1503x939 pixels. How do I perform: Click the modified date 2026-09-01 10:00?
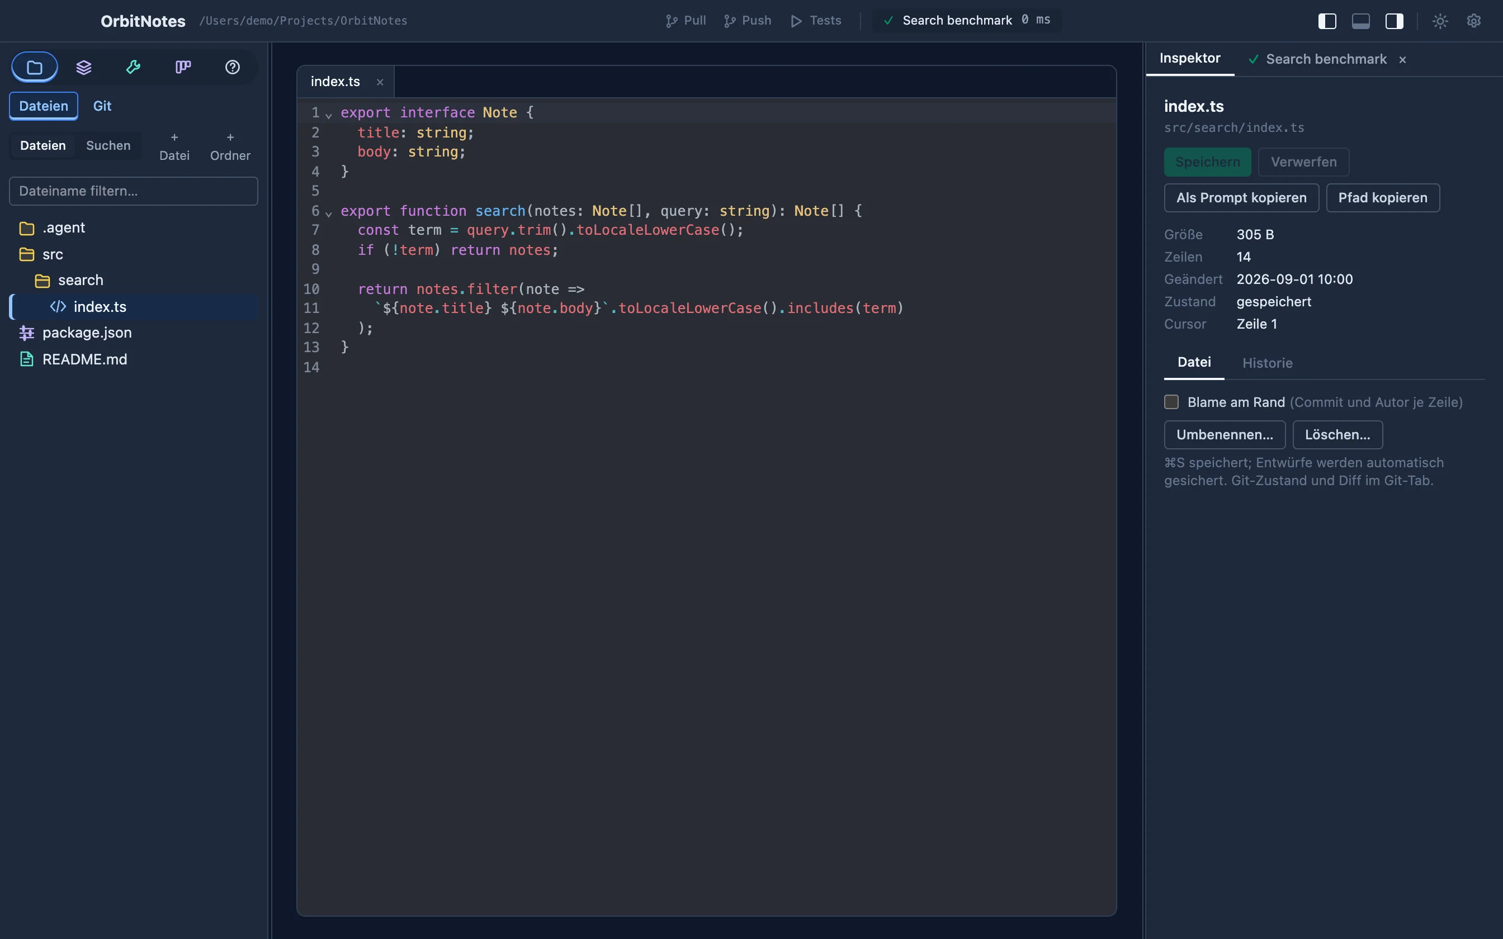[1294, 279]
